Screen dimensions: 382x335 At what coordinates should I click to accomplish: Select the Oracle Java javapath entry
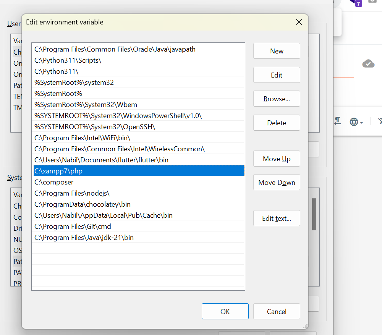pyautogui.click(x=139, y=49)
